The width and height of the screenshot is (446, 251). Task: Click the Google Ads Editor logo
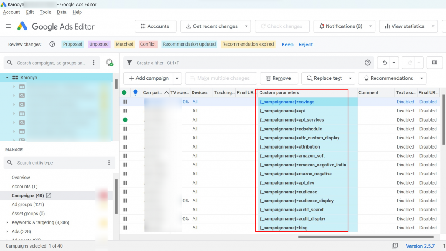22,26
